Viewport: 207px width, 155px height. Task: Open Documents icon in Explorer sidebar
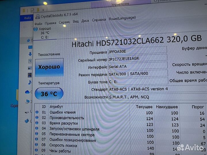coord(30,61)
